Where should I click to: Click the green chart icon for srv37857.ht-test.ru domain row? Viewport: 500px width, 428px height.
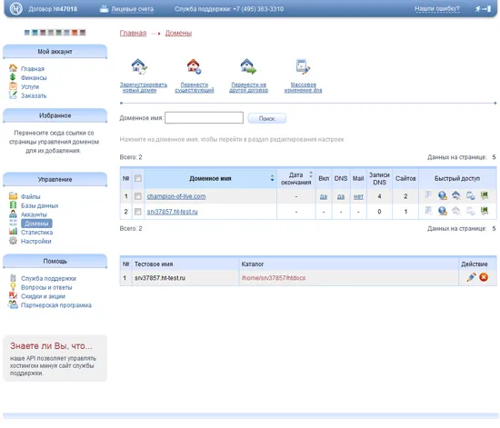click(x=485, y=211)
